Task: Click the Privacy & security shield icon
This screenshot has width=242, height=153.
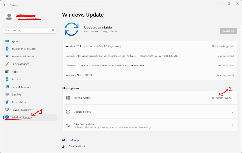Action: point(7,110)
